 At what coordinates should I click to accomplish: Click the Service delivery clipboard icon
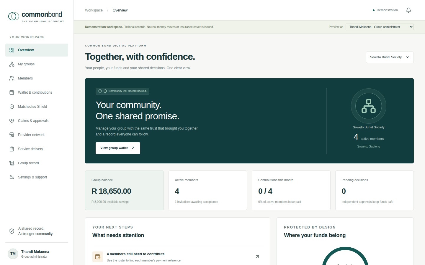[12, 149]
